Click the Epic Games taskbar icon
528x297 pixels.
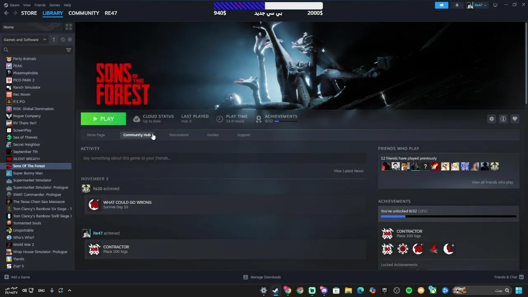coord(384,290)
